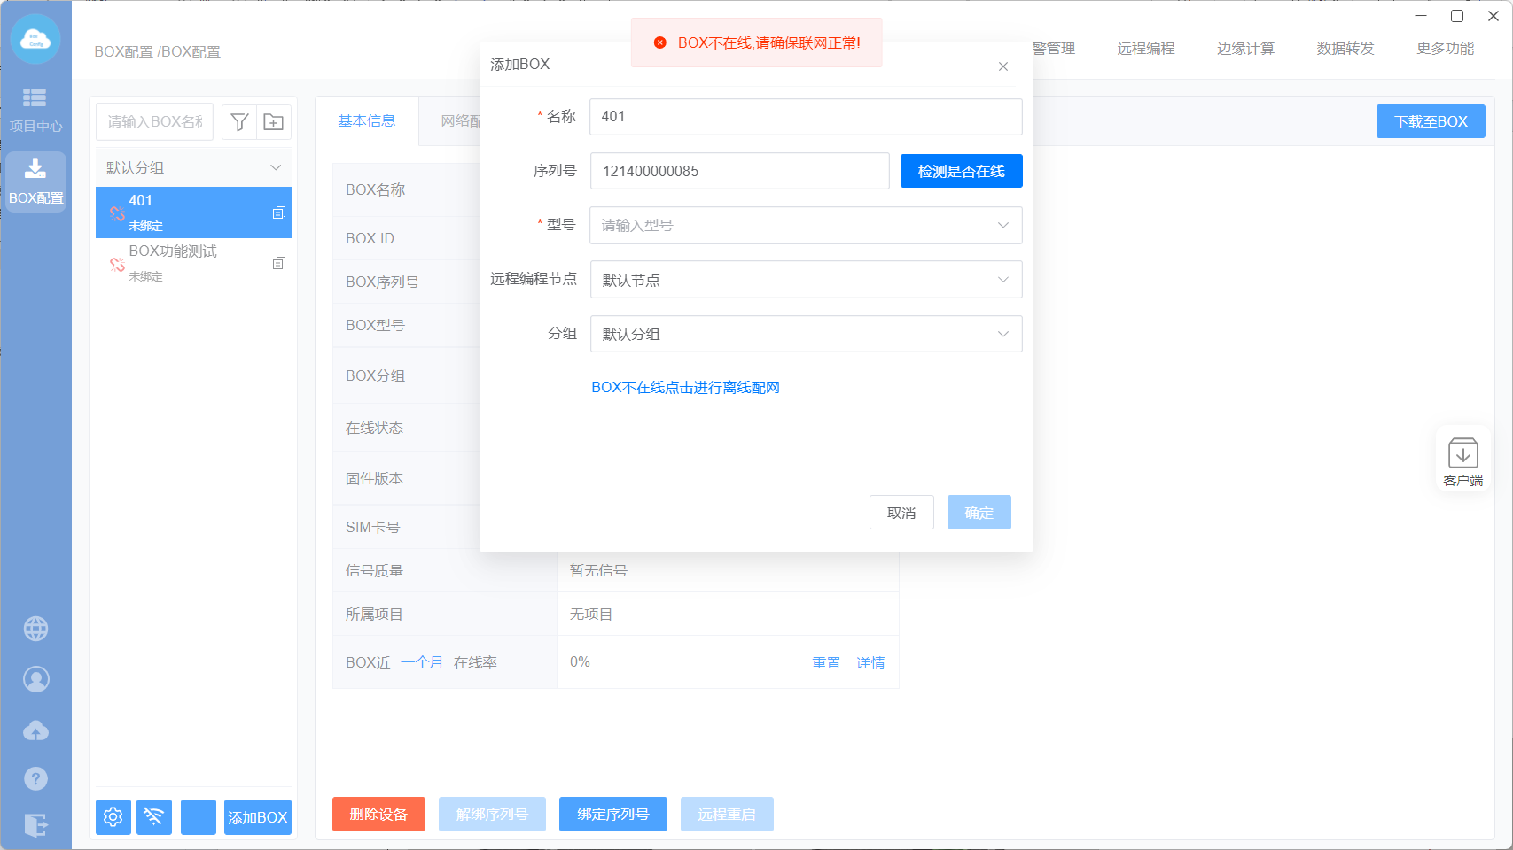This screenshot has height=850, width=1513.
Task: Open the 型号 dropdown
Action: [805, 225]
